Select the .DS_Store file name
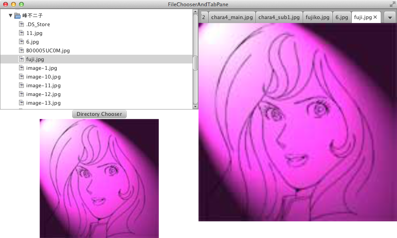The image size is (397, 238). click(x=38, y=24)
